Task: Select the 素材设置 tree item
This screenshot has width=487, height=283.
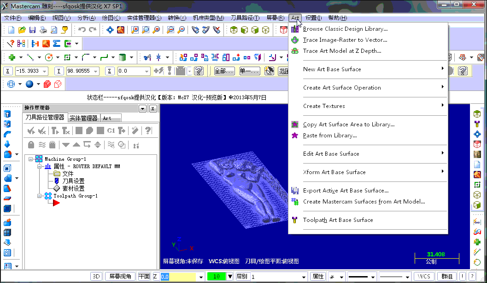Action: coord(73,188)
